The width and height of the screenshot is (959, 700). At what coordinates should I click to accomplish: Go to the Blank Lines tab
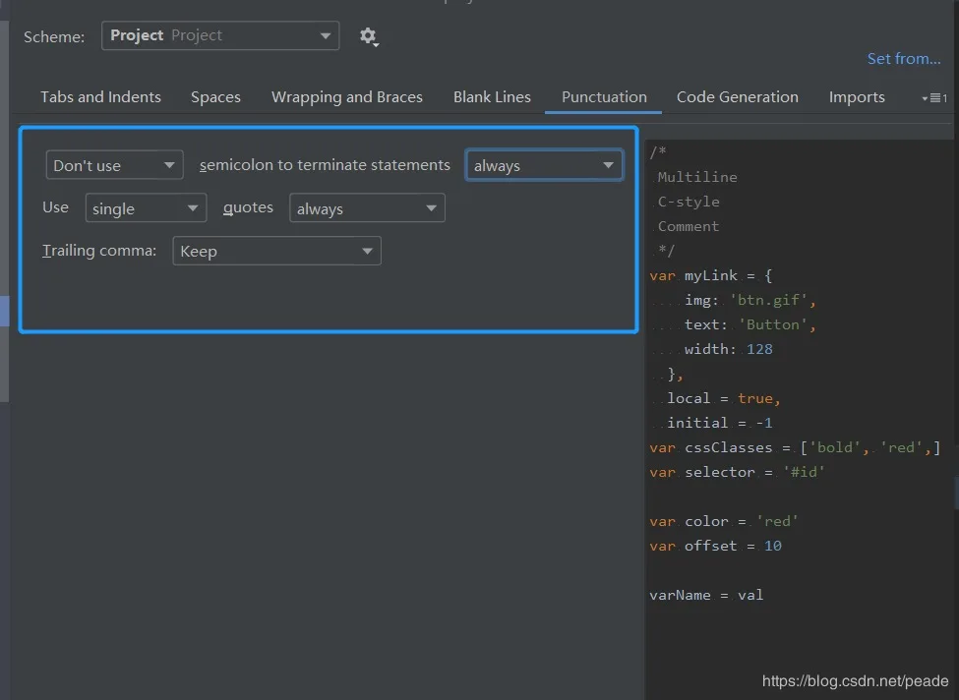pyautogui.click(x=492, y=97)
